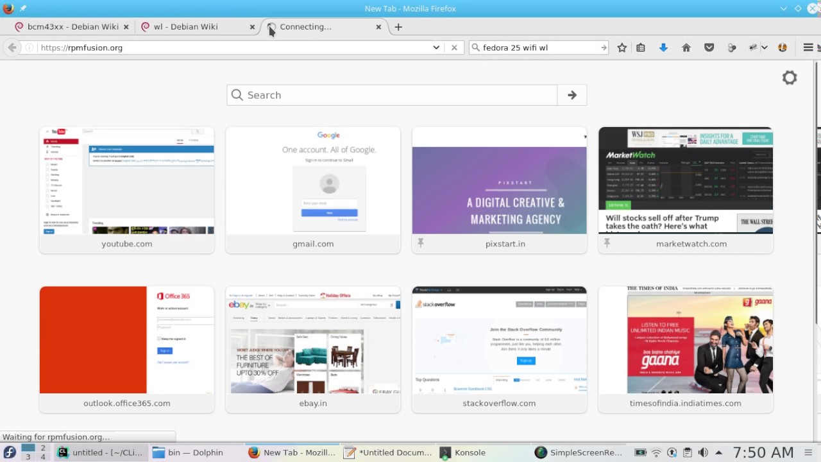Close the Connecting... tab
This screenshot has width=821, height=462.
click(378, 27)
